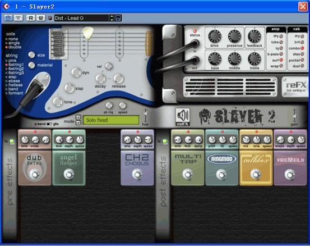Viewport: 310px width, 246px height.
Task: Select the b-pass amp model
Action: click(x=275, y=54)
